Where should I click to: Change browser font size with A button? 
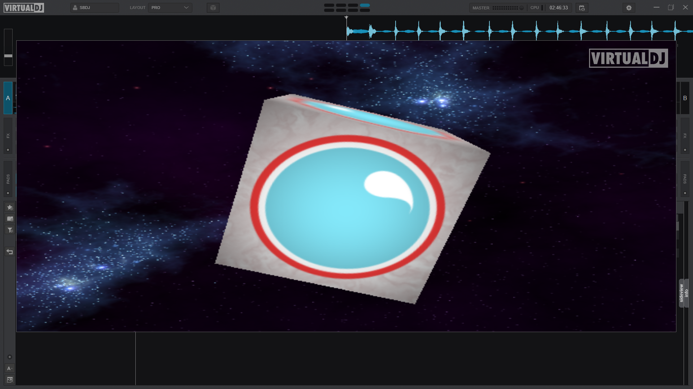tap(10, 368)
